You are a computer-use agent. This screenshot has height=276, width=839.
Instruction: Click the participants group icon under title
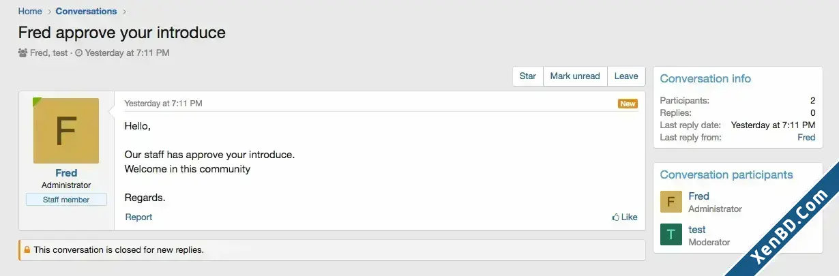click(23, 52)
